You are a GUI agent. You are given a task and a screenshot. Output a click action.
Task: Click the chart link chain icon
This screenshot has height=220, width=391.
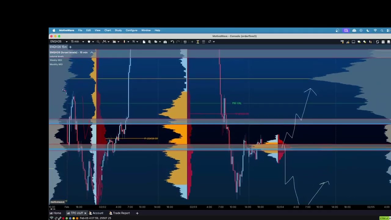[210, 42]
